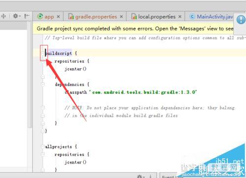Click the allprojects keyword

coord(59,147)
